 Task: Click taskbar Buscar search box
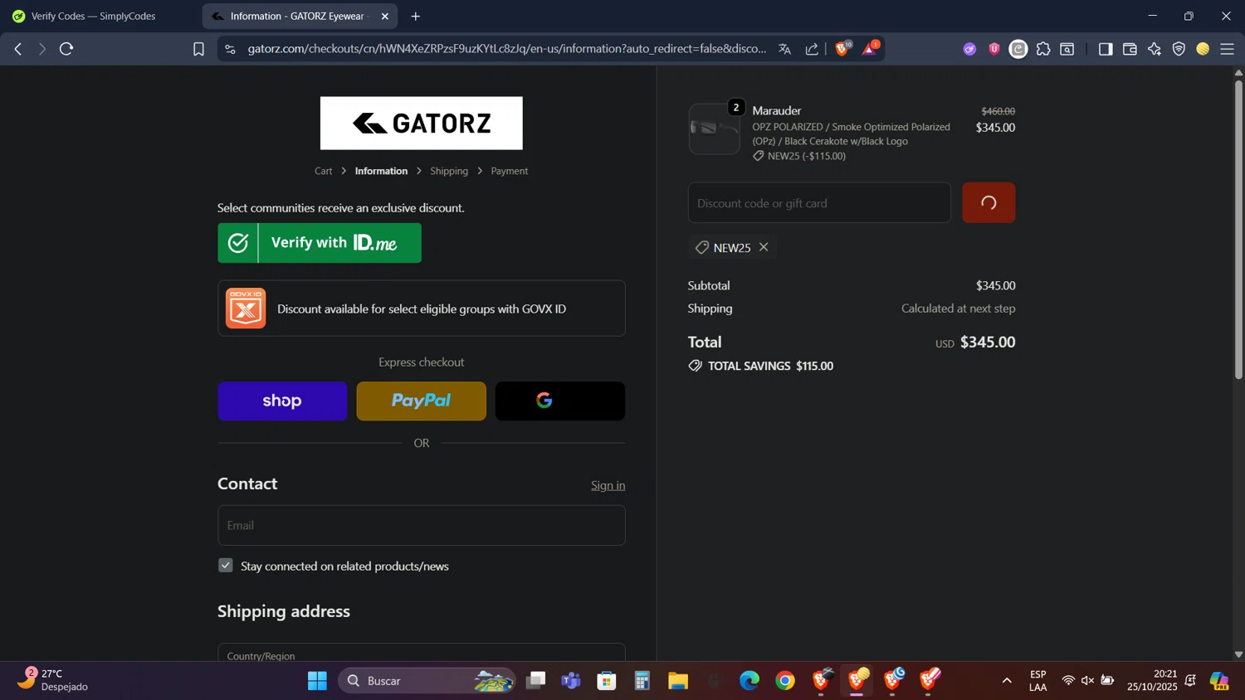(x=427, y=681)
